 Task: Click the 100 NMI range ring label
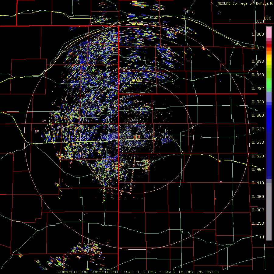click(x=137, y=24)
